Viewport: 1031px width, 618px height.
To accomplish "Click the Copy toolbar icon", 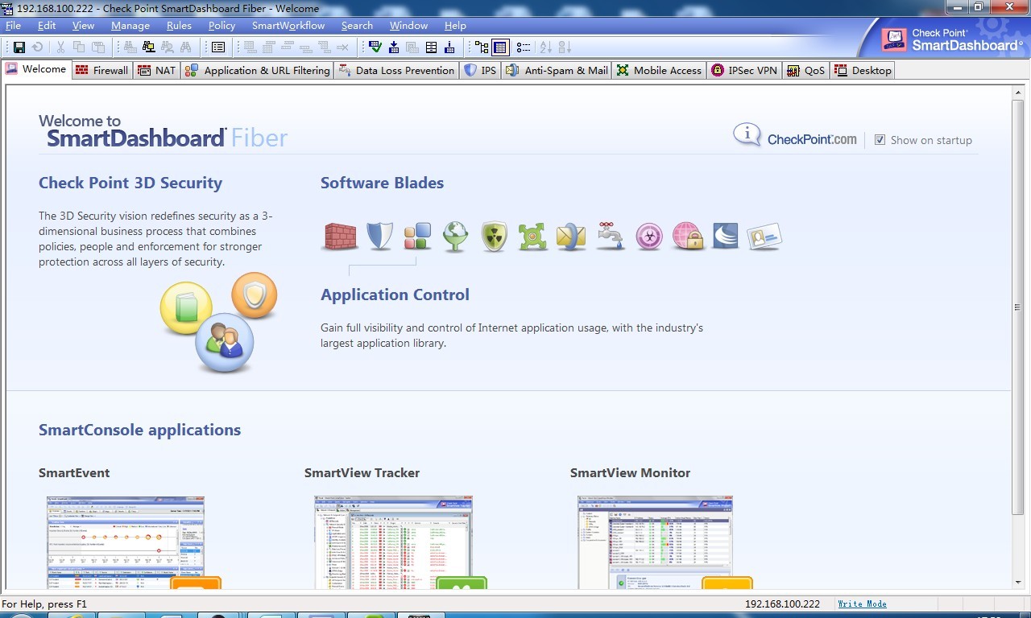I will click(79, 47).
